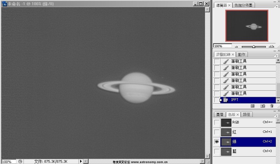Click the Ctrl+1 shortcut text in 紅 row
This screenshot has height=164, width=280.
267,132
